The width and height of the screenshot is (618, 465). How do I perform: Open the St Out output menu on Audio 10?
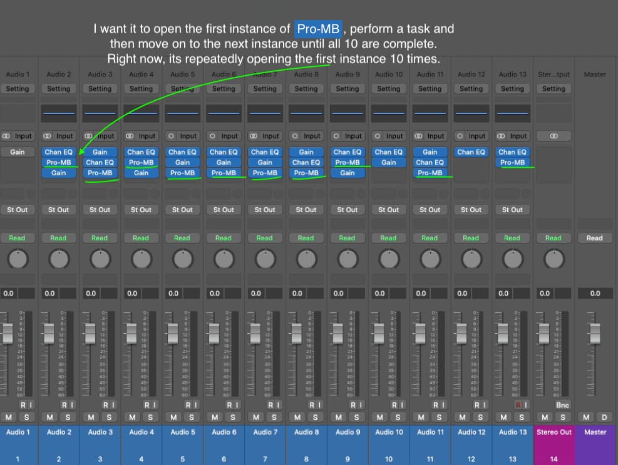pos(389,210)
